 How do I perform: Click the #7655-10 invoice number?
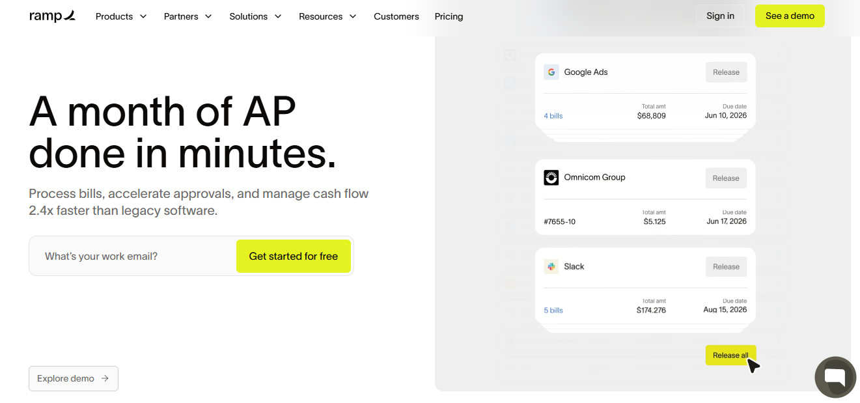point(560,222)
